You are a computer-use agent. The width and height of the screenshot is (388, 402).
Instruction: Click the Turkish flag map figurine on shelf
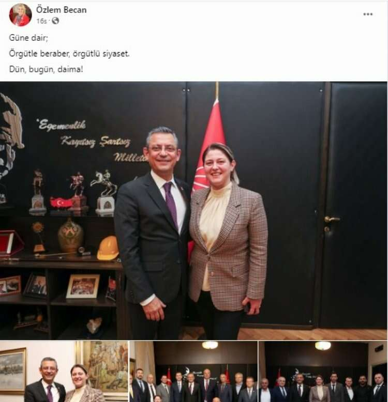[61, 203]
